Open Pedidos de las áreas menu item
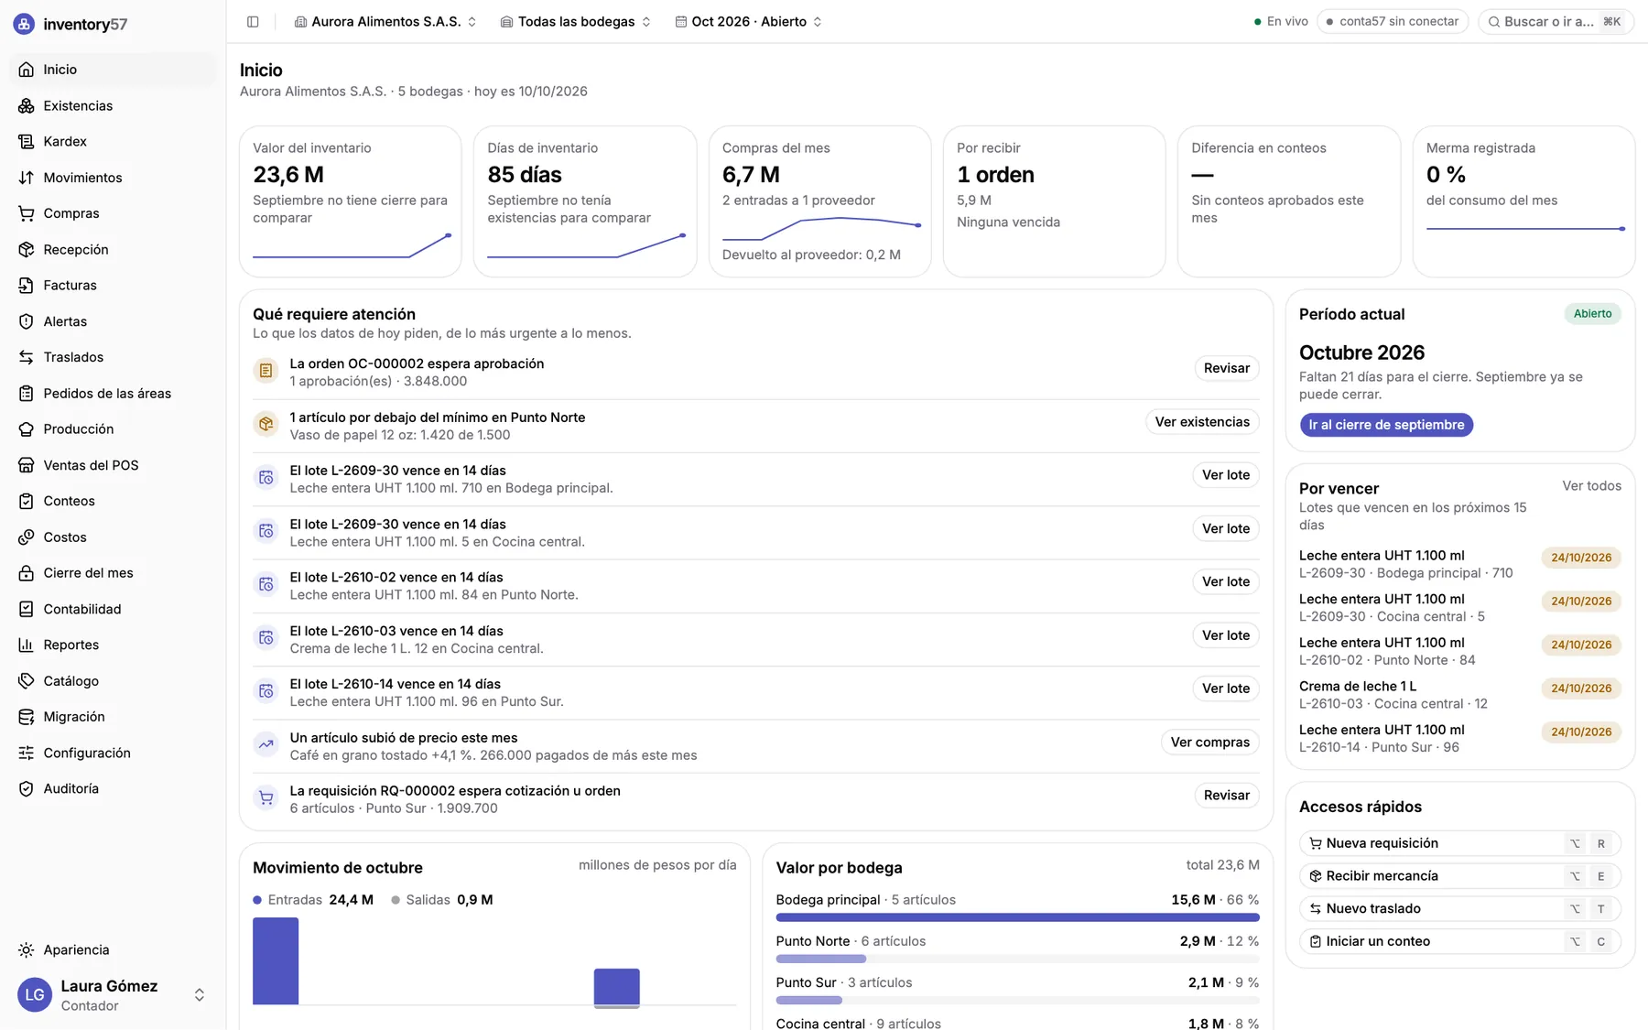This screenshot has width=1648, height=1030. (x=113, y=393)
